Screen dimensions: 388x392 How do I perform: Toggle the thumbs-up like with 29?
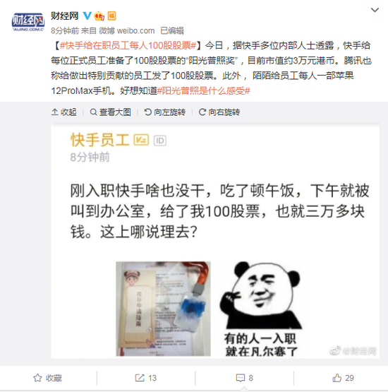pyautogui.click(x=343, y=378)
